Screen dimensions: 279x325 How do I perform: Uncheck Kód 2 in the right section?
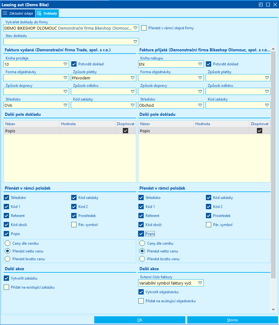click(209, 207)
